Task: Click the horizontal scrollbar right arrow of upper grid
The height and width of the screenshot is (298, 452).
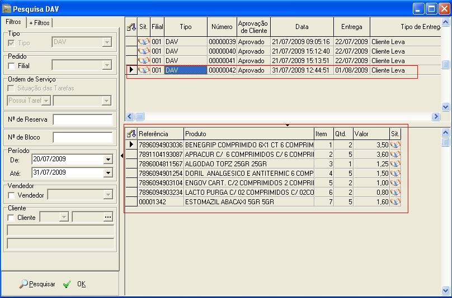Action: point(436,117)
